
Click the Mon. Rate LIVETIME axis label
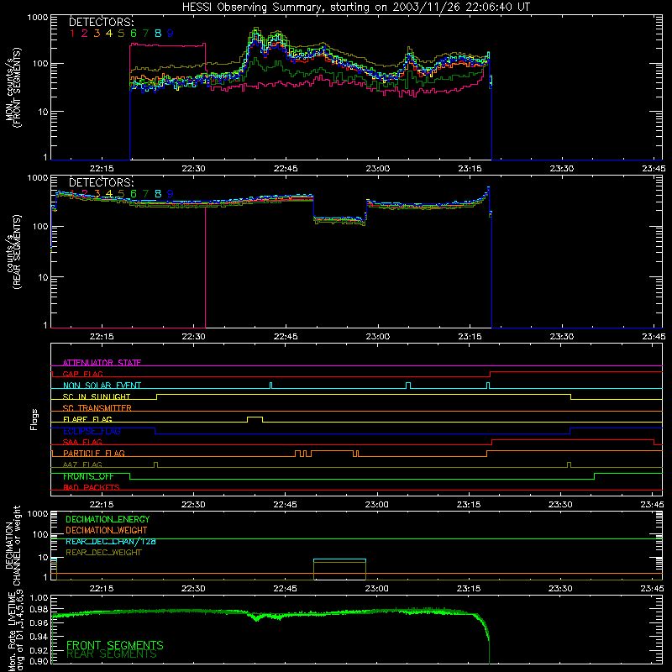[x=16, y=631]
